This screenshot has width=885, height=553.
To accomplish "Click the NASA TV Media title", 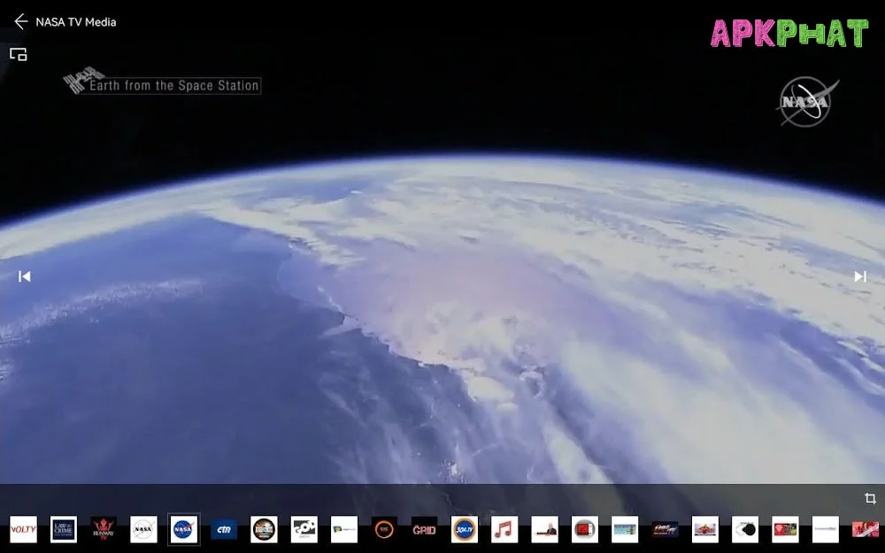I will point(76,22).
